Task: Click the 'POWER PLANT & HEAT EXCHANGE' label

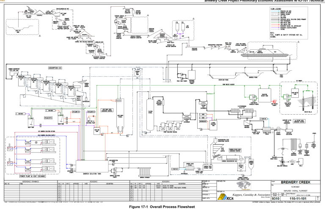Action: tap(33, 176)
